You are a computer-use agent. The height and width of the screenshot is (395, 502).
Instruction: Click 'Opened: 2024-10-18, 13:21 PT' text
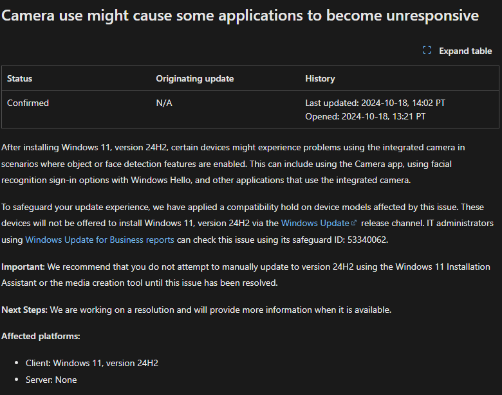(366, 116)
